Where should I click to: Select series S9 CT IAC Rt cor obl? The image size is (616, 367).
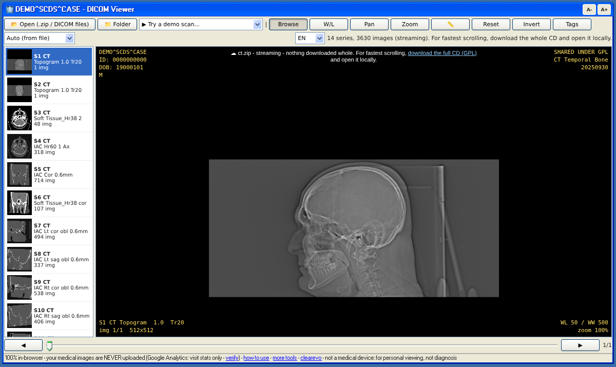[x=49, y=287]
